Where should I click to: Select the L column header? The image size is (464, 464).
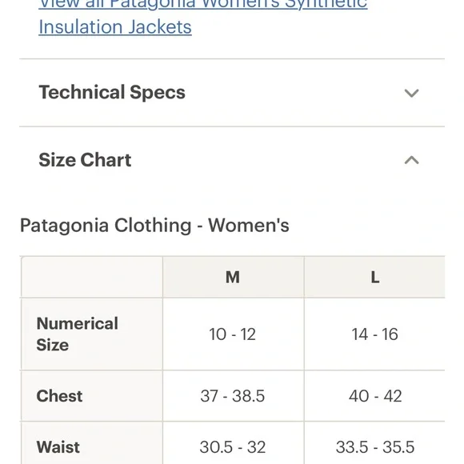point(374,277)
